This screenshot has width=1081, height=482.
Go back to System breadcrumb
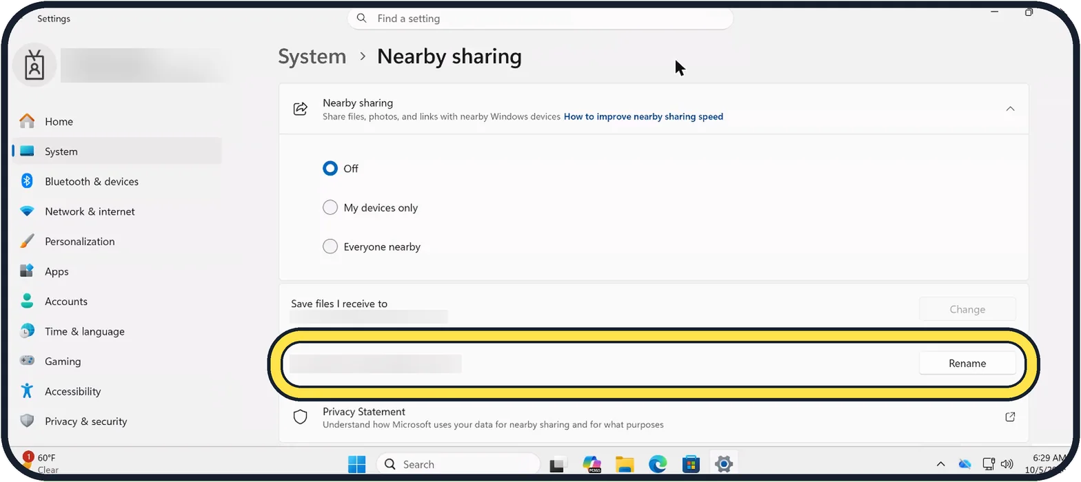pos(312,56)
